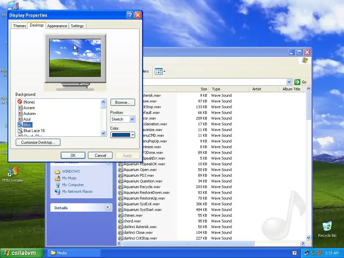Click the My Computer icon in sidebar
The width and height of the screenshot is (344, 258).
[x=57, y=185]
